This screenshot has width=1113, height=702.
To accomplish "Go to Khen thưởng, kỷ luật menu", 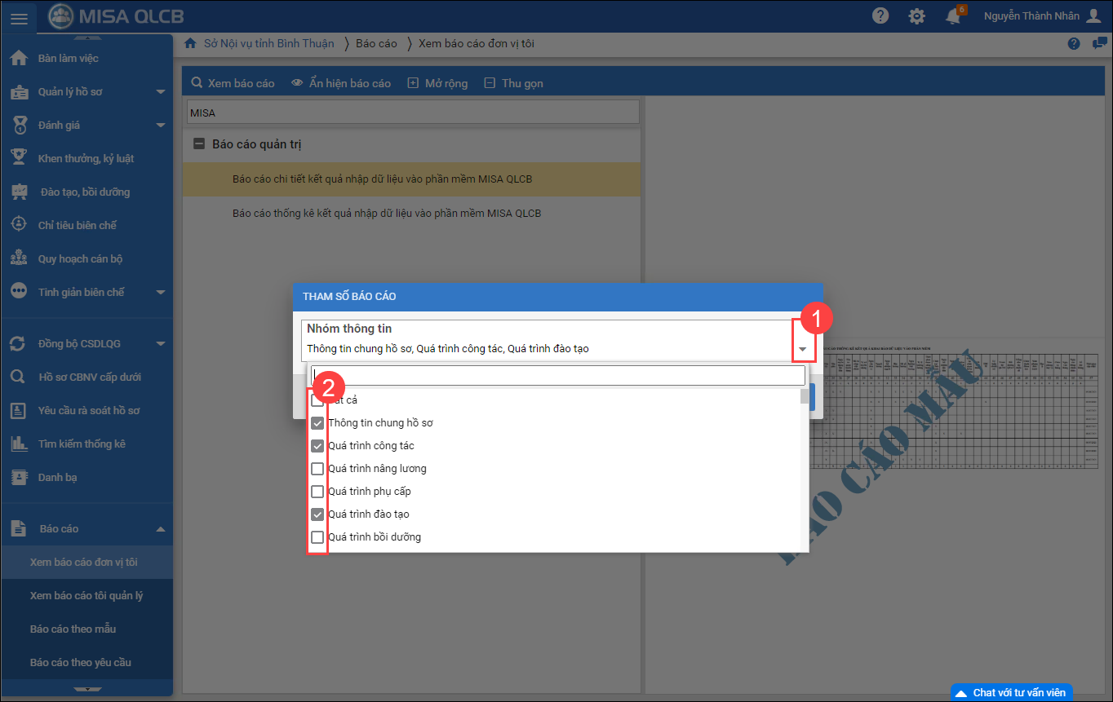I will 86,159.
